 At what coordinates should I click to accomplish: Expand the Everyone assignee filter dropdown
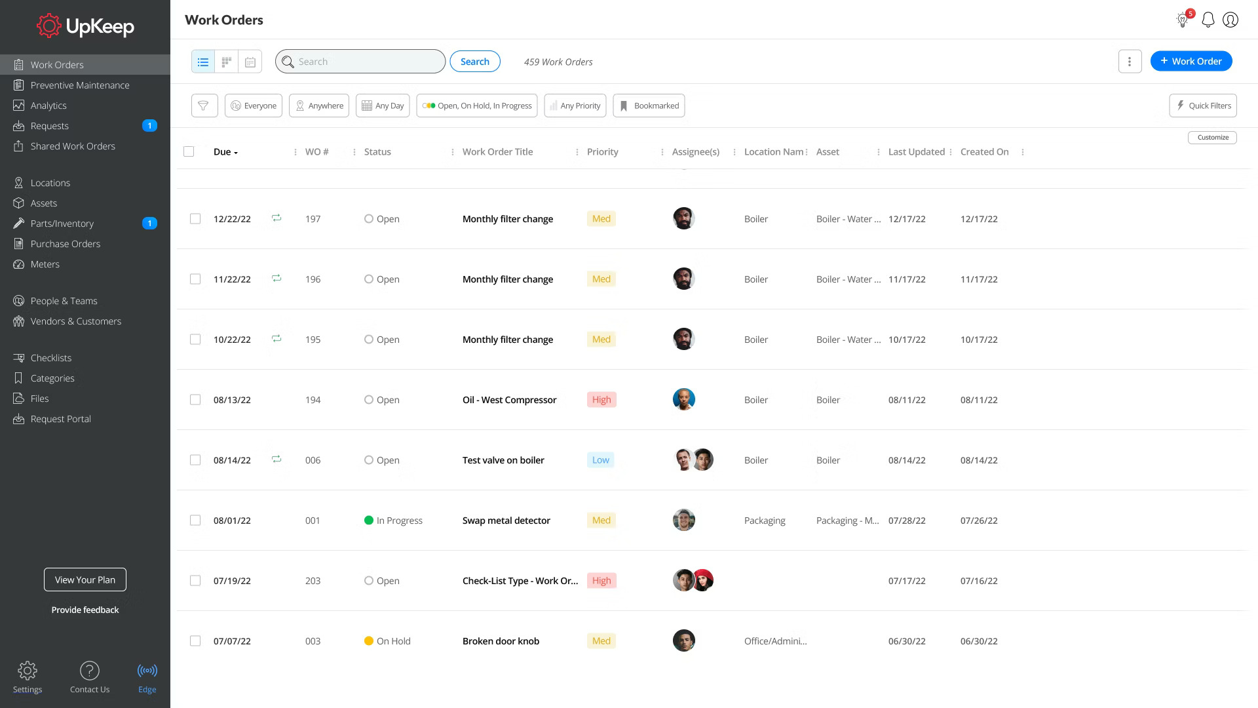(252, 105)
